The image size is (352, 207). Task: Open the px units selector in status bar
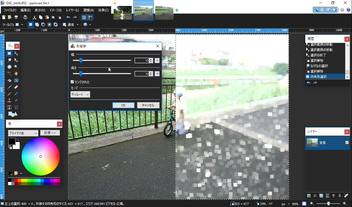[x=285, y=204]
